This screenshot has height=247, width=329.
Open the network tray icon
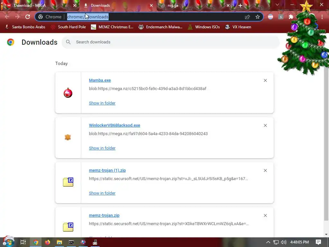click(x=276, y=242)
